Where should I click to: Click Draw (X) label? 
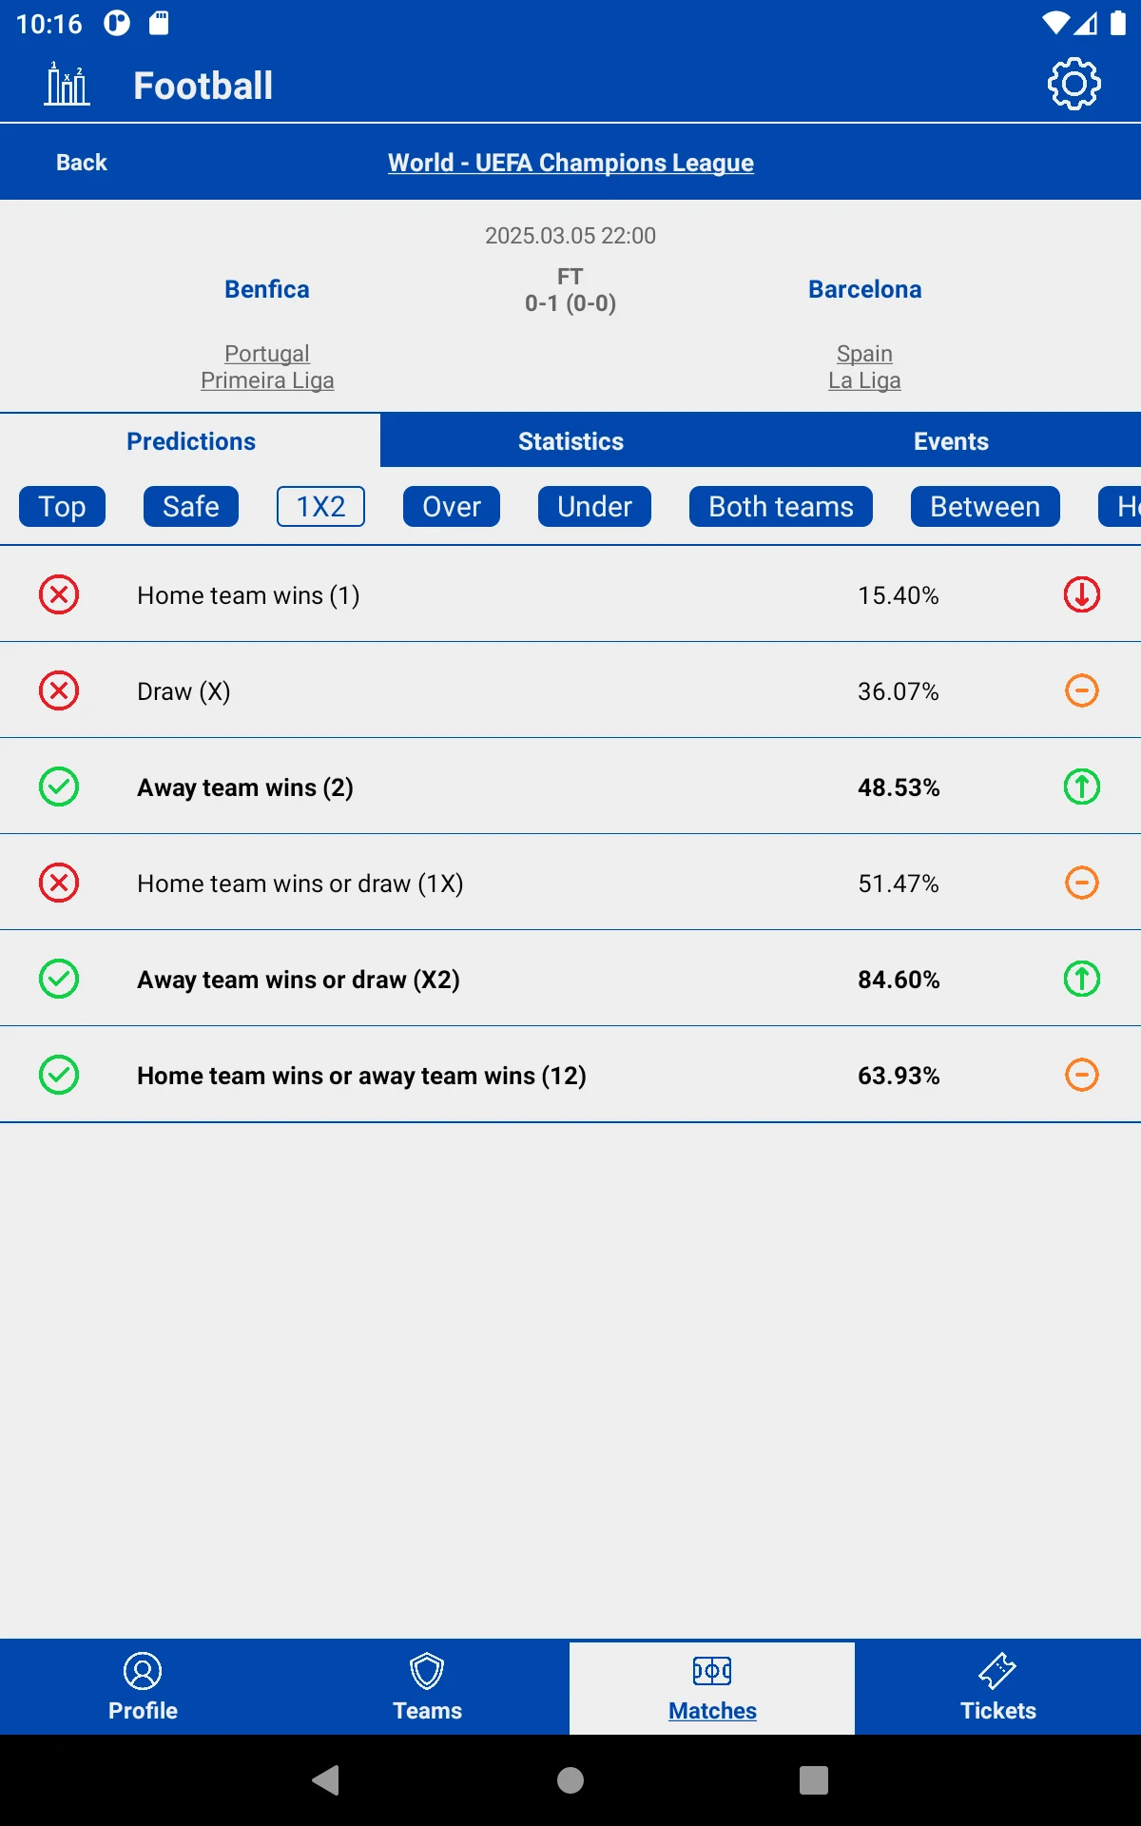(x=184, y=691)
